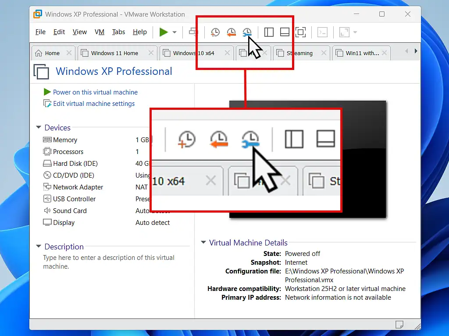
Task: Collapse the Virtual Machine Details section
Action: pos(203,242)
